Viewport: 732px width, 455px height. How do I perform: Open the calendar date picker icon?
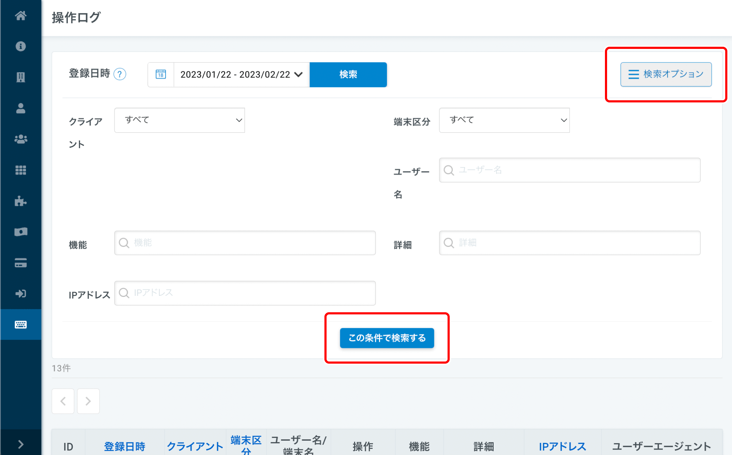pos(161,75)
